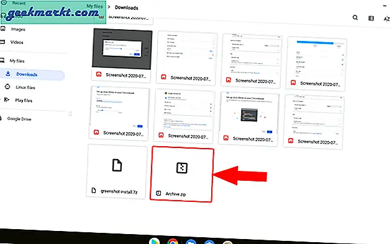Click the archive icon inside the Archive.zip tile
The width and height of the screenshot is (392, 244).
(x=182, y=168)
